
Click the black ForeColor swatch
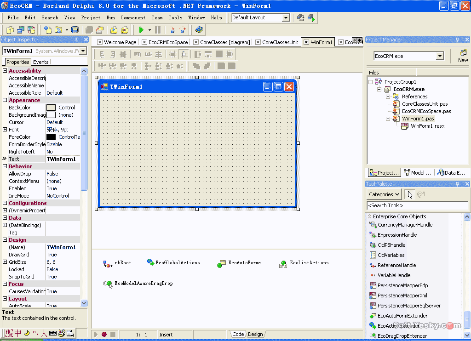click(51, 137)
